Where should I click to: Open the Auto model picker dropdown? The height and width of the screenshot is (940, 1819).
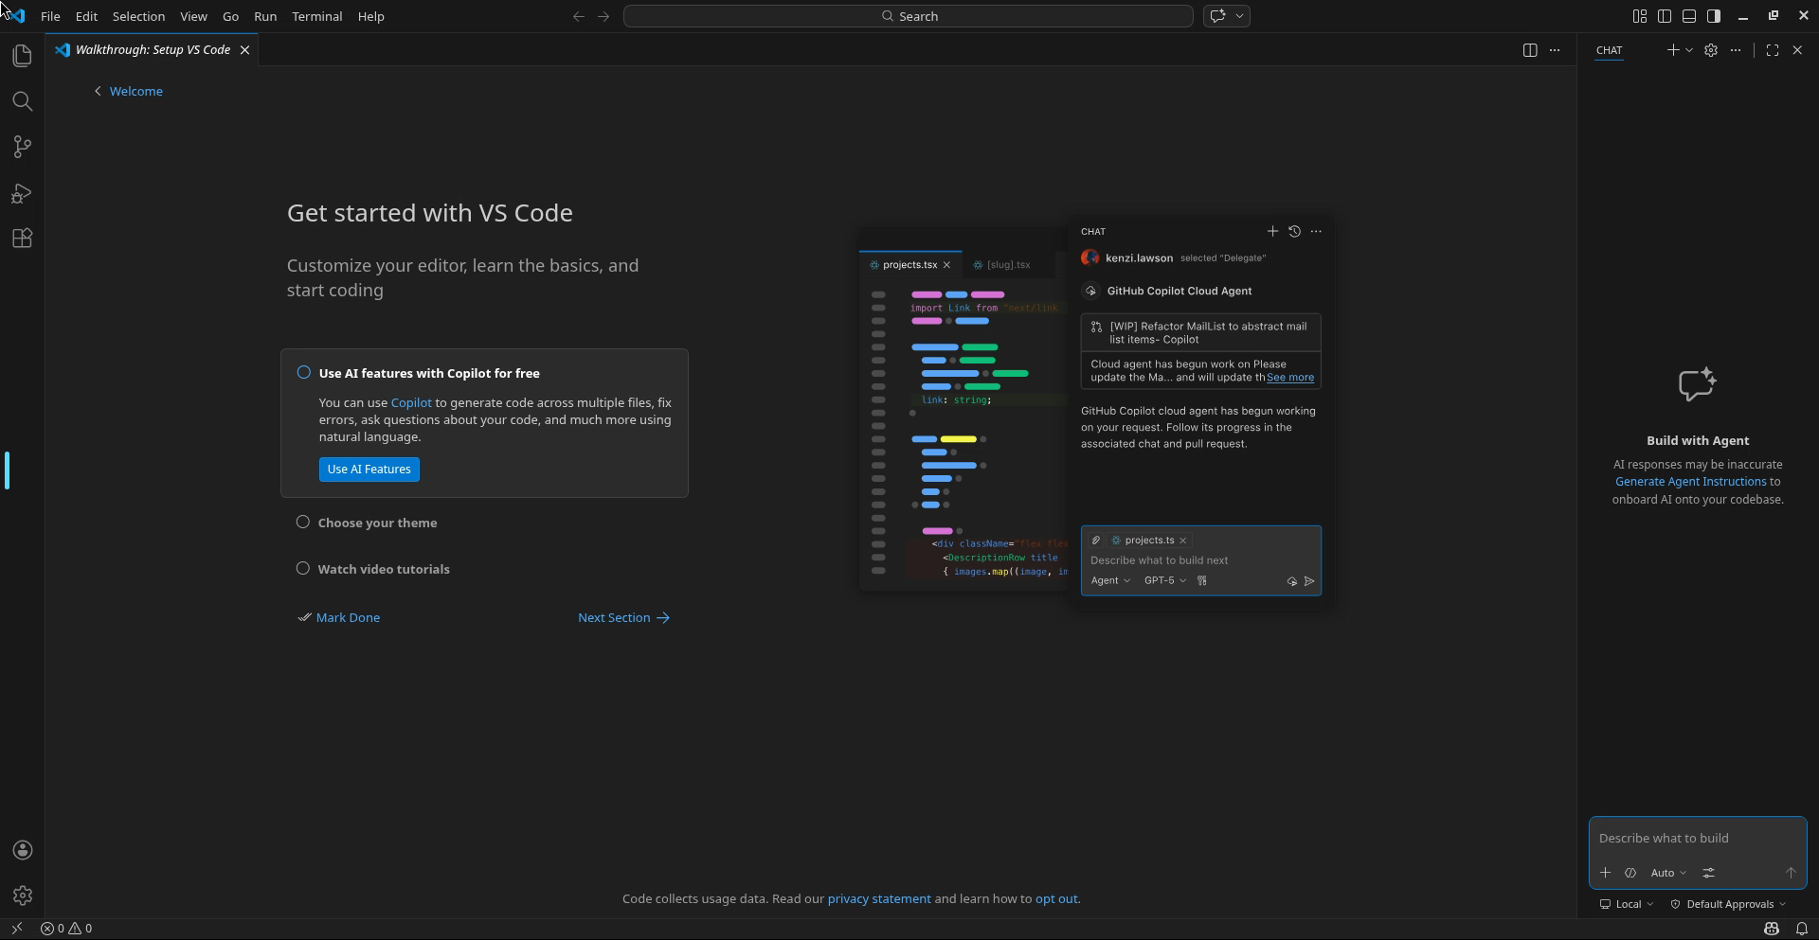point(1667,873)
